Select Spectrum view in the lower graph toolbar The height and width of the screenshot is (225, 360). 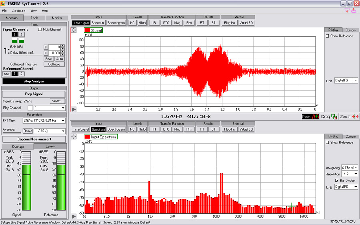click(x=98, y=129)
